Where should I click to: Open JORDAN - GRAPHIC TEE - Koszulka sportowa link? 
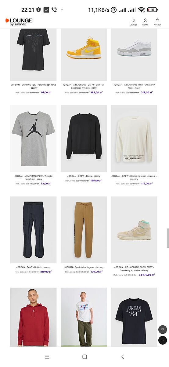33,86
